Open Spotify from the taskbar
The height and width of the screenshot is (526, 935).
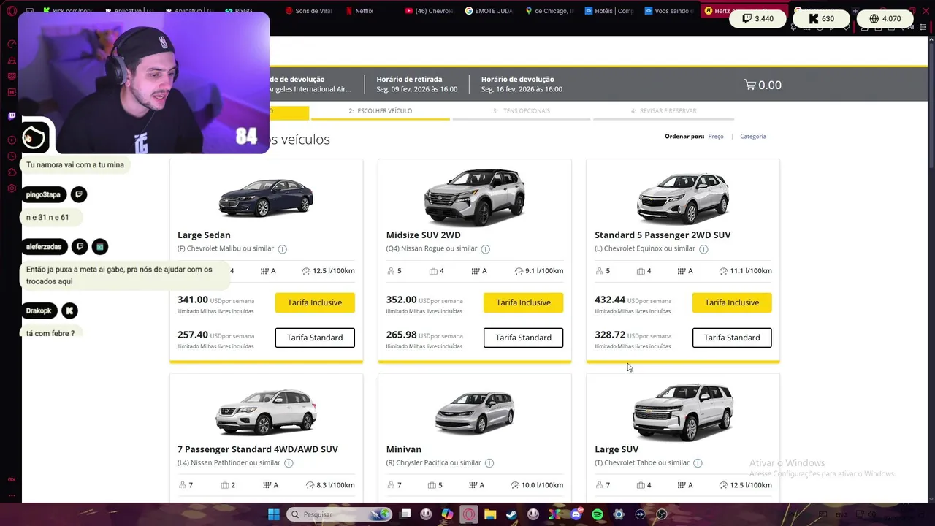598,514
